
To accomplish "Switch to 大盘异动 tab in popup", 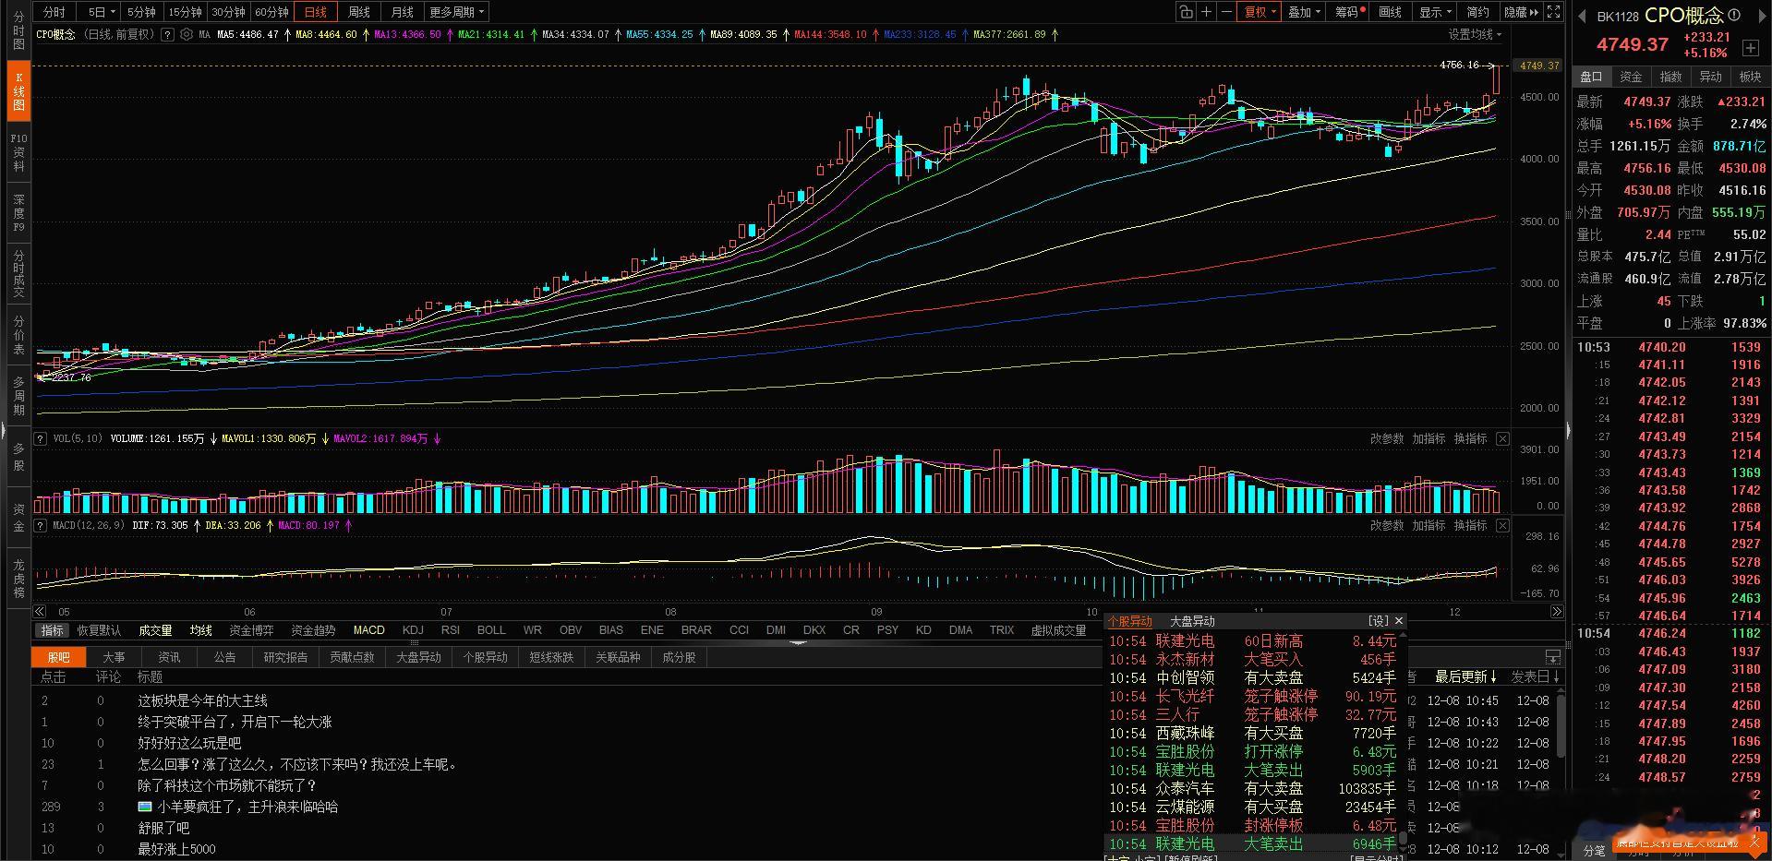I will tap(1192, 621).
